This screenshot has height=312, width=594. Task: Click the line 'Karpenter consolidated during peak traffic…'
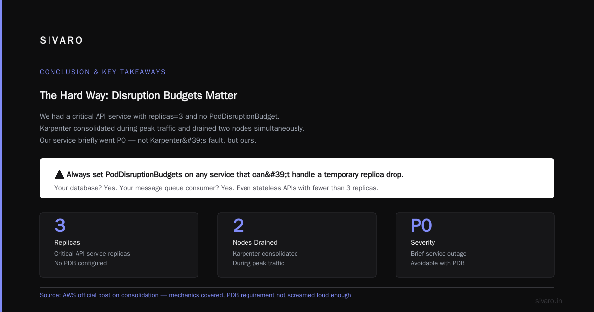172,128
